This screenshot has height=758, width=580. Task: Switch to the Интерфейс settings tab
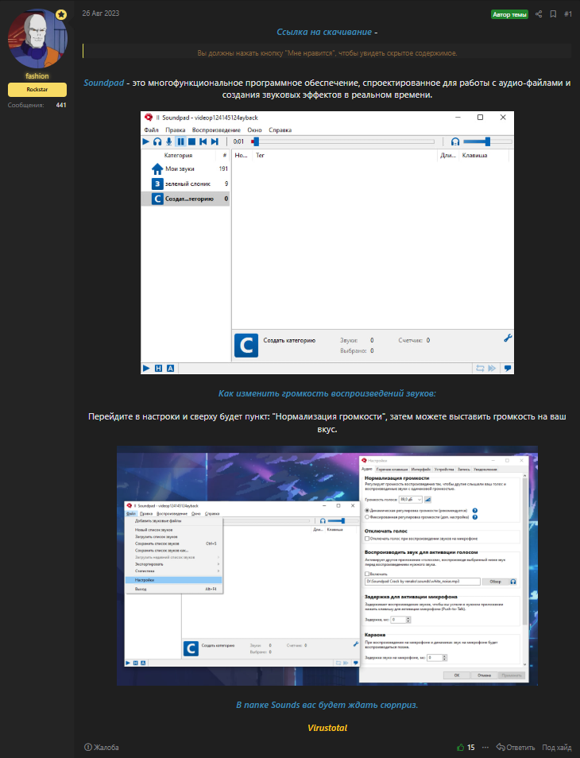point(421,470)
